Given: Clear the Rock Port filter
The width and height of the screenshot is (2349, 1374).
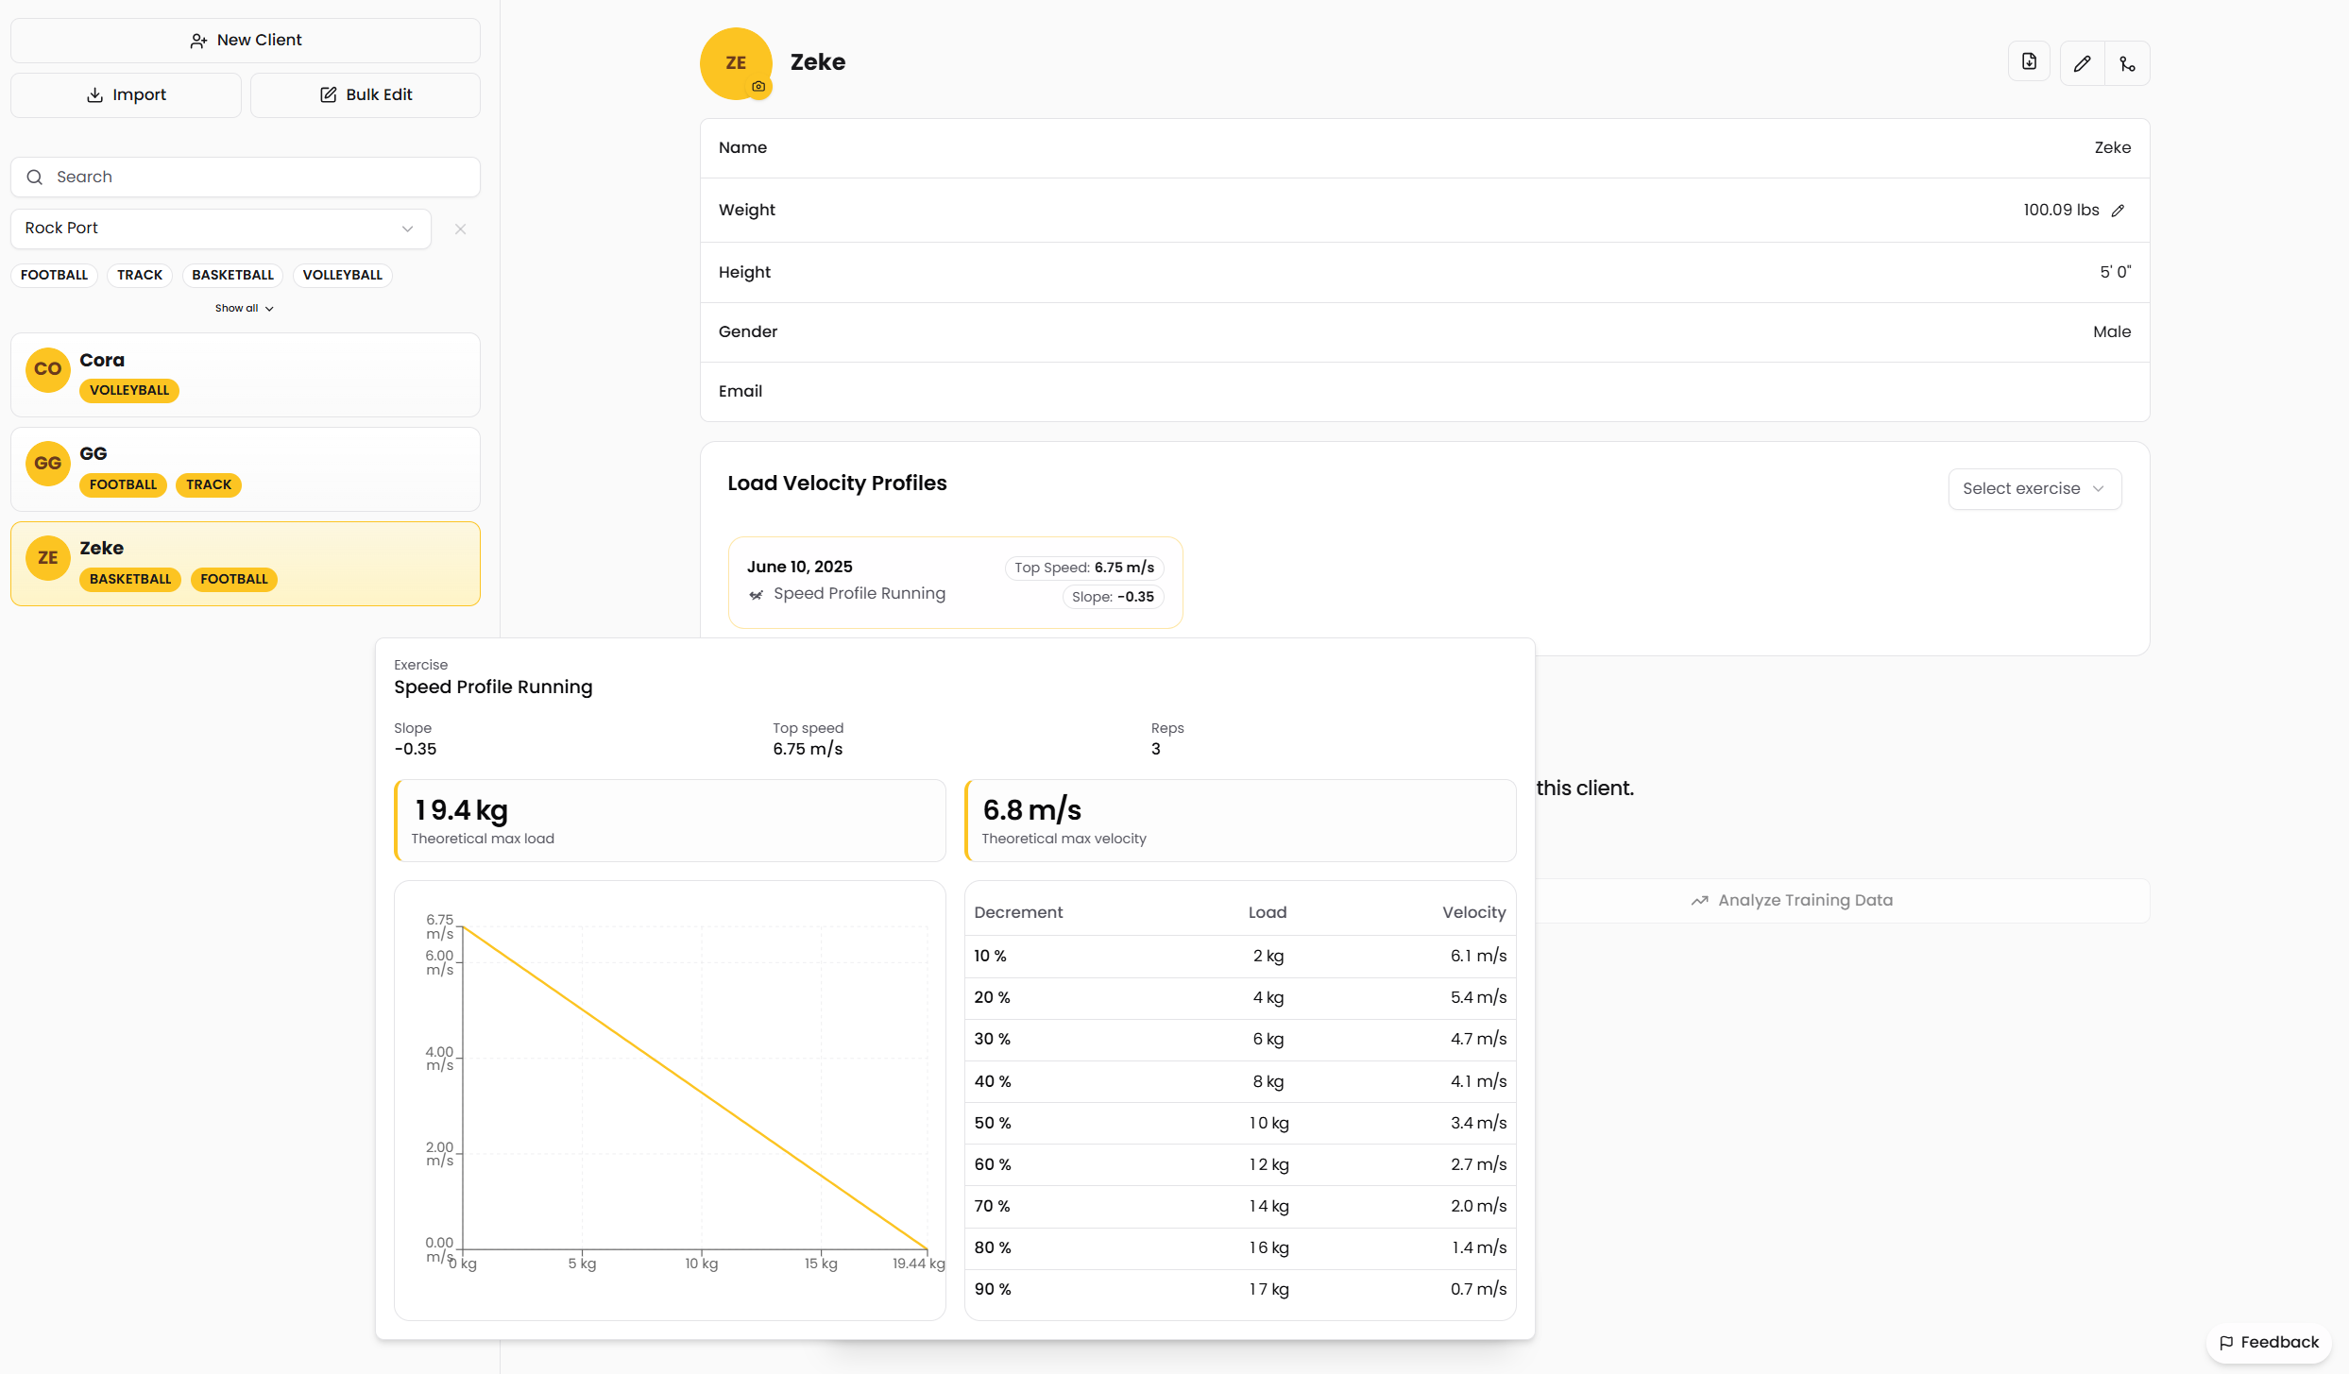Looking at the screenshot, I should pyautogui.click(x=460, y=229).
